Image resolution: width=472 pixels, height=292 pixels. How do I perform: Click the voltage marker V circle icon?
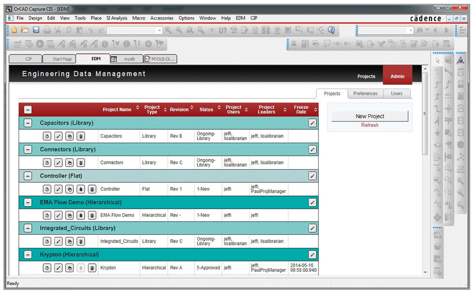[x=105, y=44]
